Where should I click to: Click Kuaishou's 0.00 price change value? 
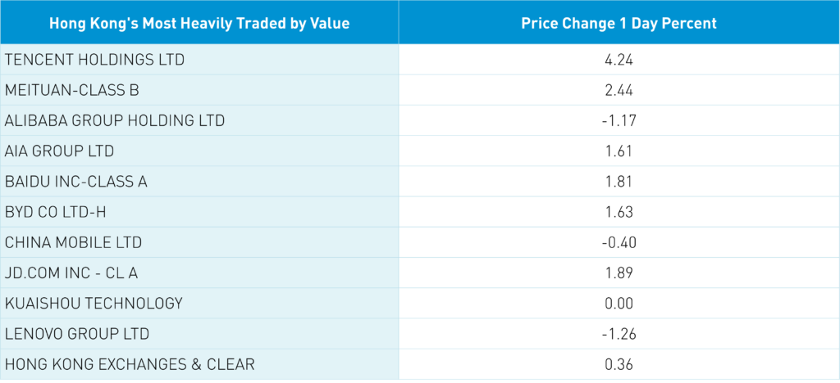pos(619,304)
